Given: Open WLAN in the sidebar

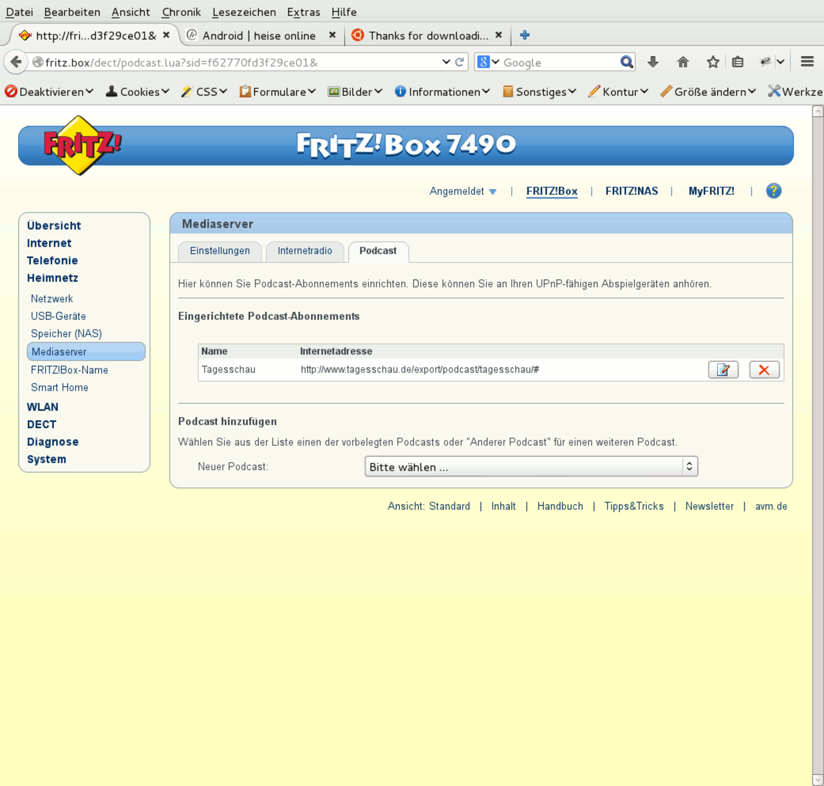Looking at the screenshot, I should pos(42,407).
